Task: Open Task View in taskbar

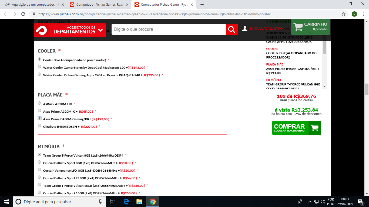Action: pyautogui.click(x=112, y=202)
